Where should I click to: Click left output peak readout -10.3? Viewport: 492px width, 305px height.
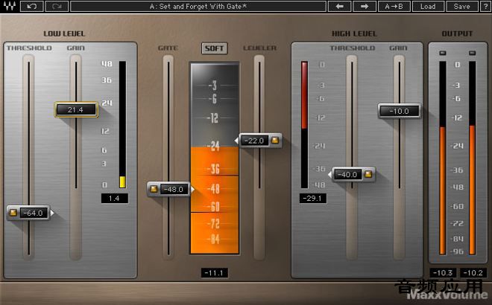(x=442, y=273)
